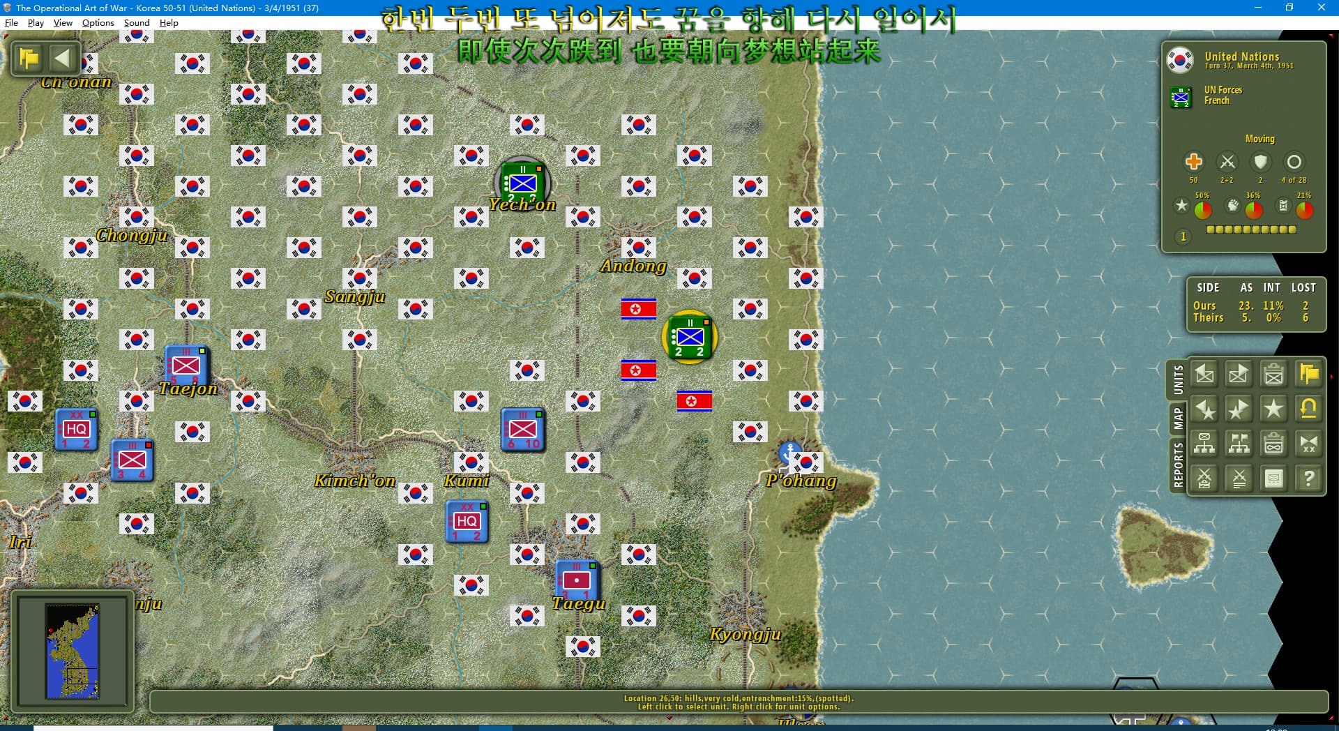Click the previous formation star icon

1204,409
